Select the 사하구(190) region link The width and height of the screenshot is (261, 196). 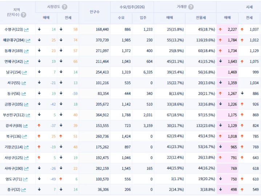[x=14, y=168]
